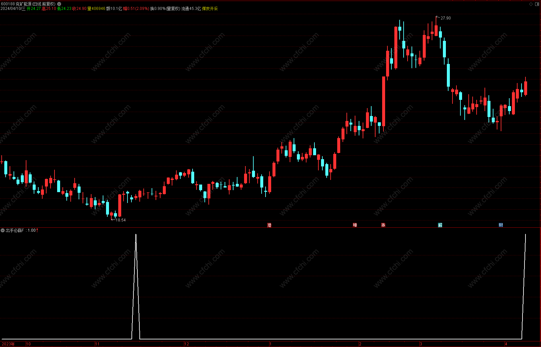This screenshot has height=347, width=541.
Task: Open the 涨 info marker on chart
Action: tap(383, 225)
